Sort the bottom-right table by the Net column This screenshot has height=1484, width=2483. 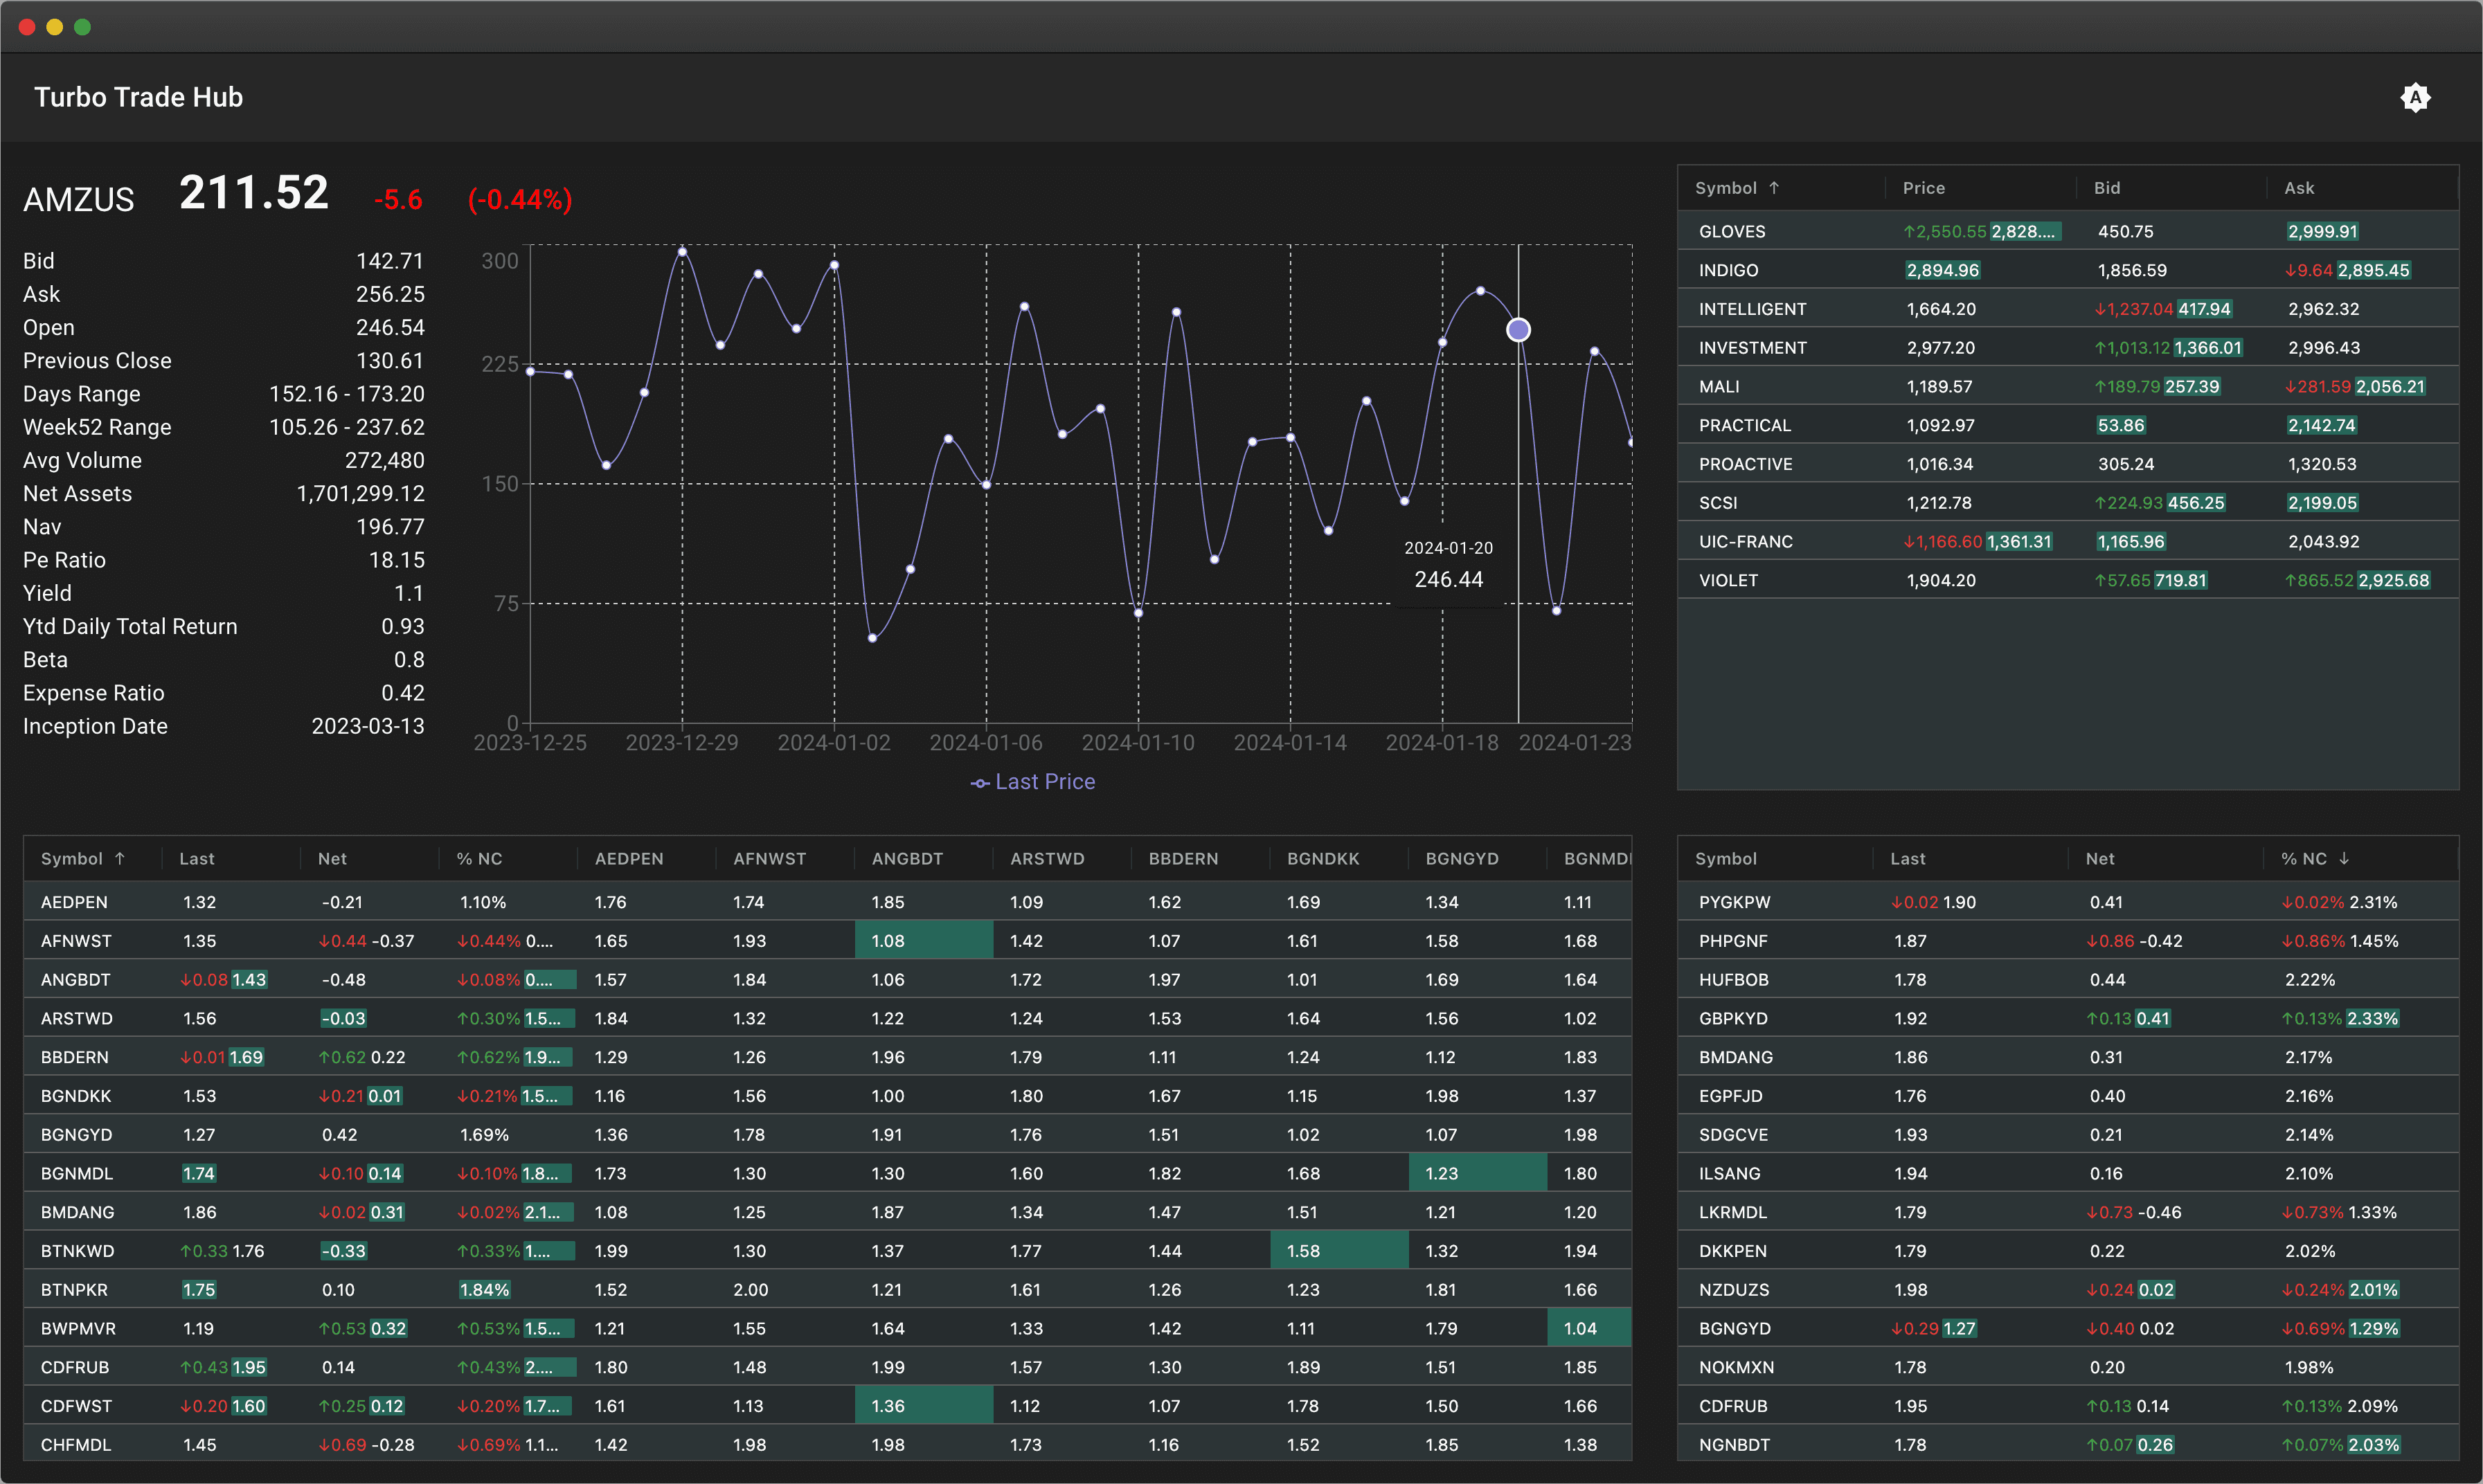pos(2100,858)
